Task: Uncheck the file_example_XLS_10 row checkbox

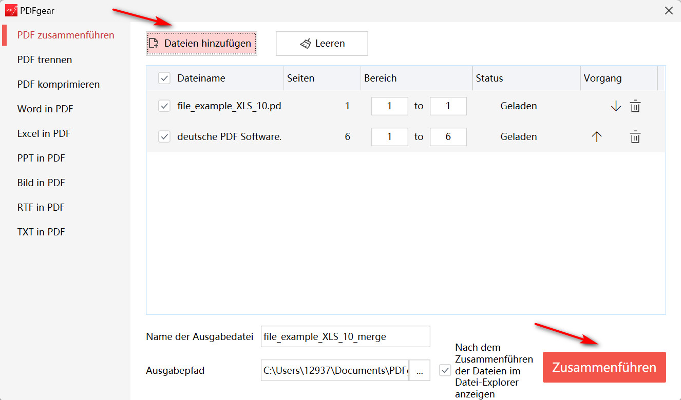Action: [x=164, y=106]
